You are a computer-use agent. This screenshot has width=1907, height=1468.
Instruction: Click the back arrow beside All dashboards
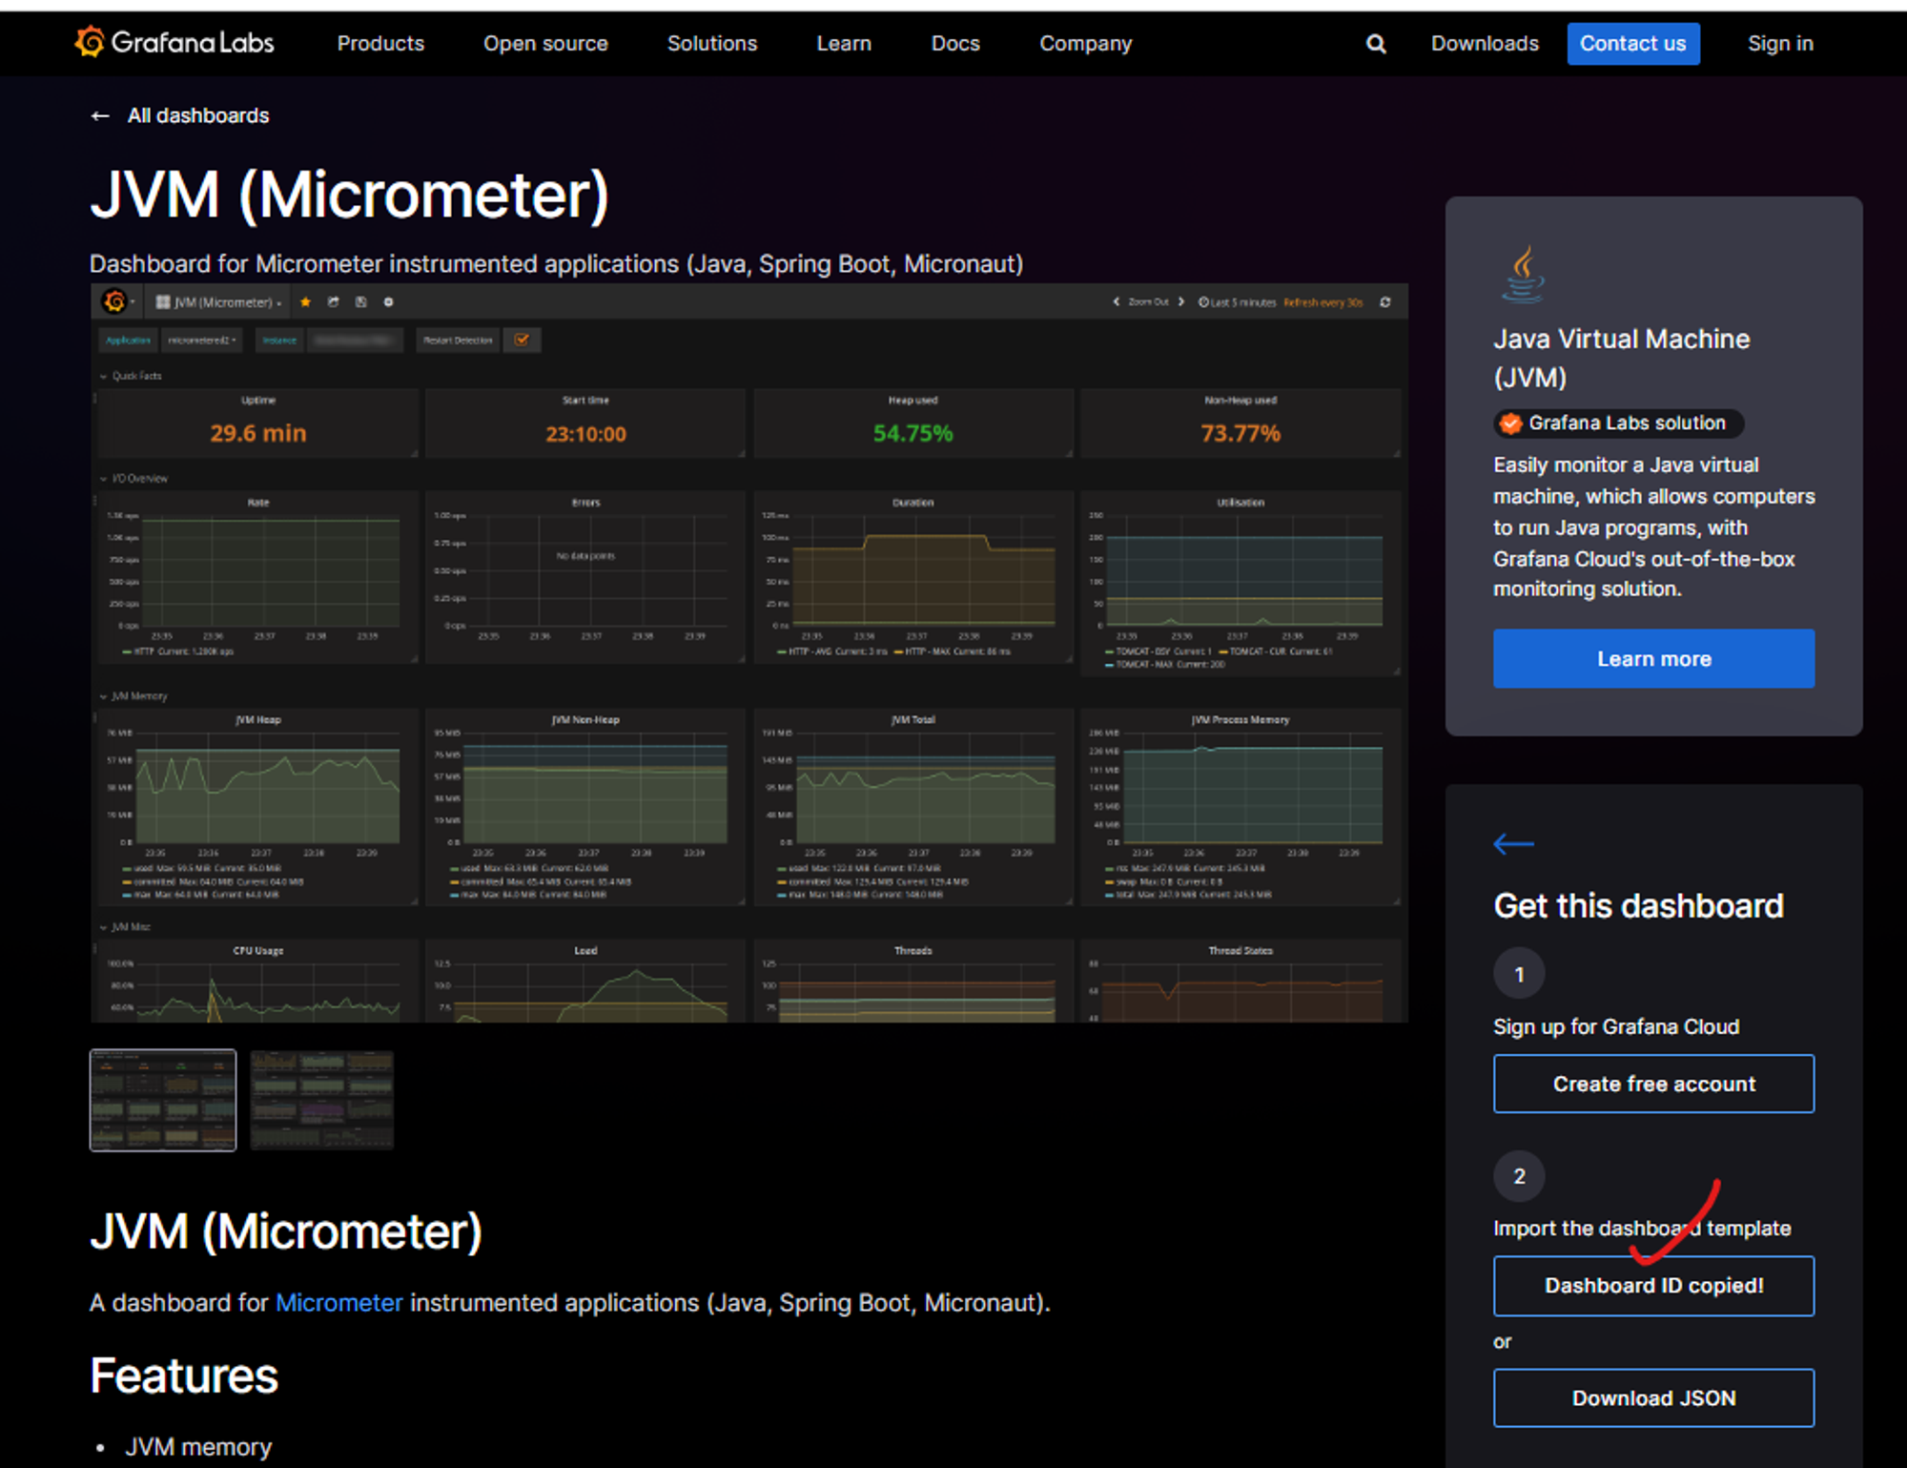[x=100, y=116]
